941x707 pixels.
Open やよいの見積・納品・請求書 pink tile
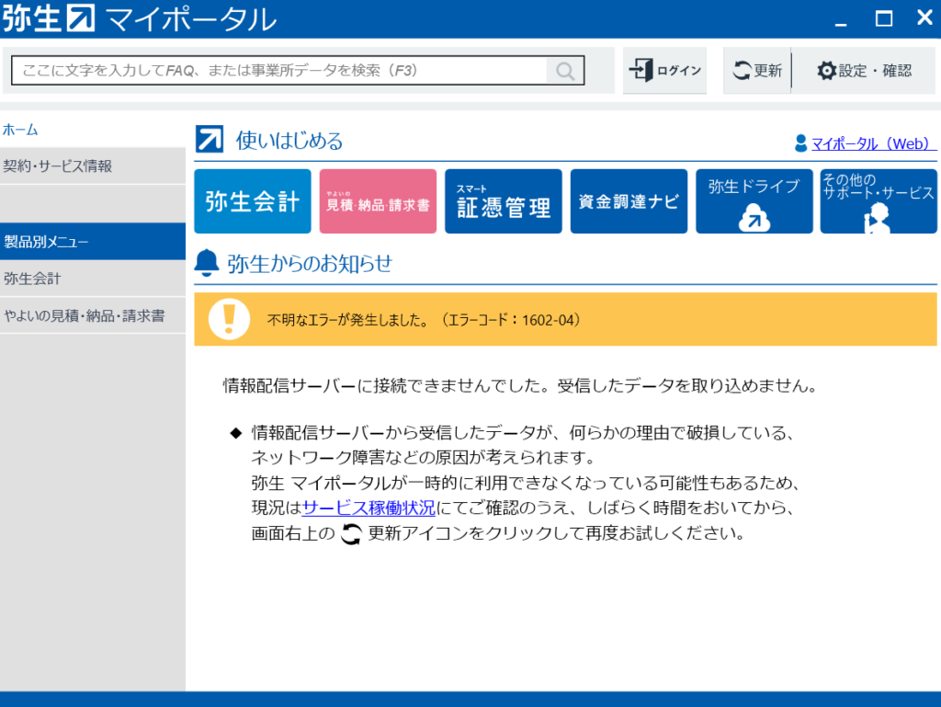(378, 201)
